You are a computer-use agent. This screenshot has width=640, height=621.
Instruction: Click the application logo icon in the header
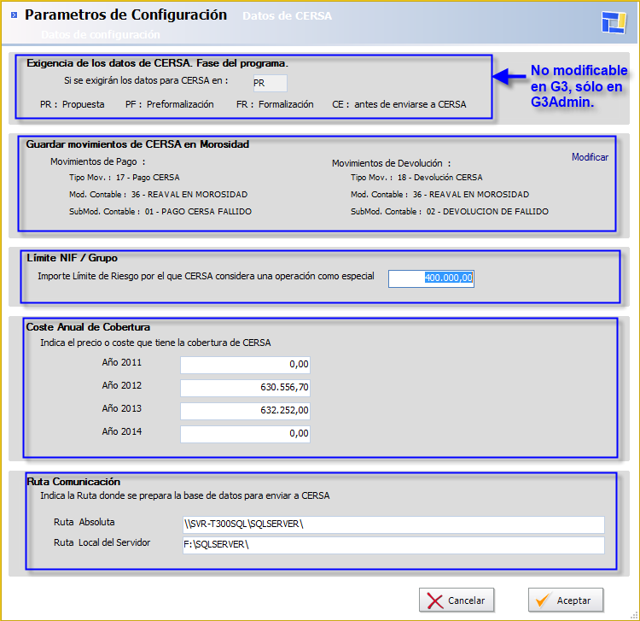(614, 22)
